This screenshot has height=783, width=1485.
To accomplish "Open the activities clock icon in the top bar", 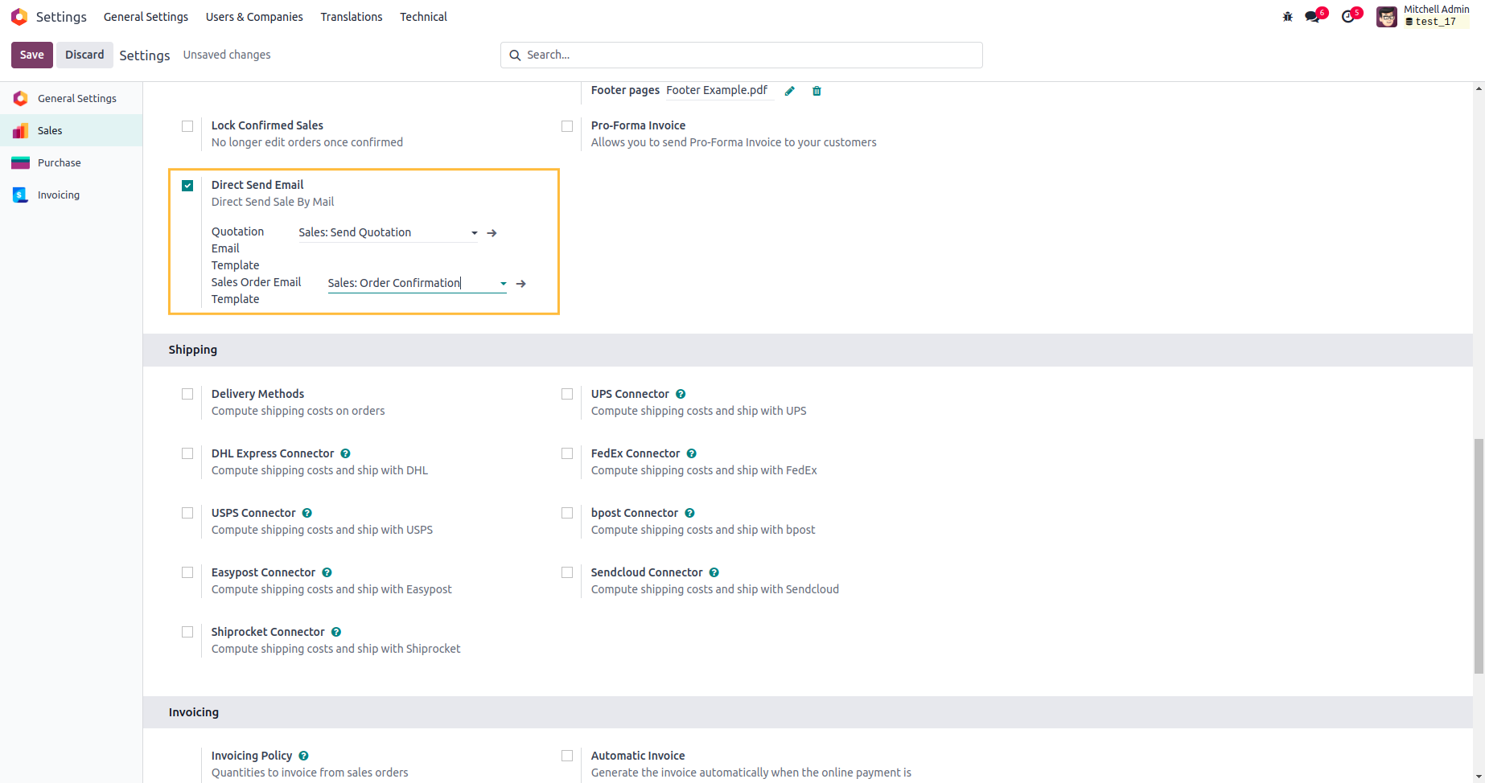I will [1349, 17].
